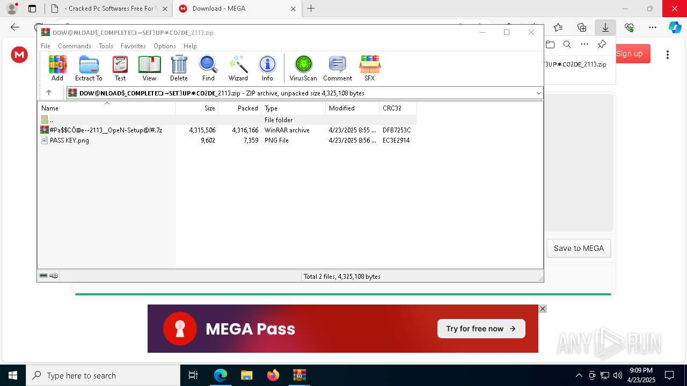Screen dimensions: 687x386
Task: Click the Extract To toolbar icon
Action: (89, 68)
